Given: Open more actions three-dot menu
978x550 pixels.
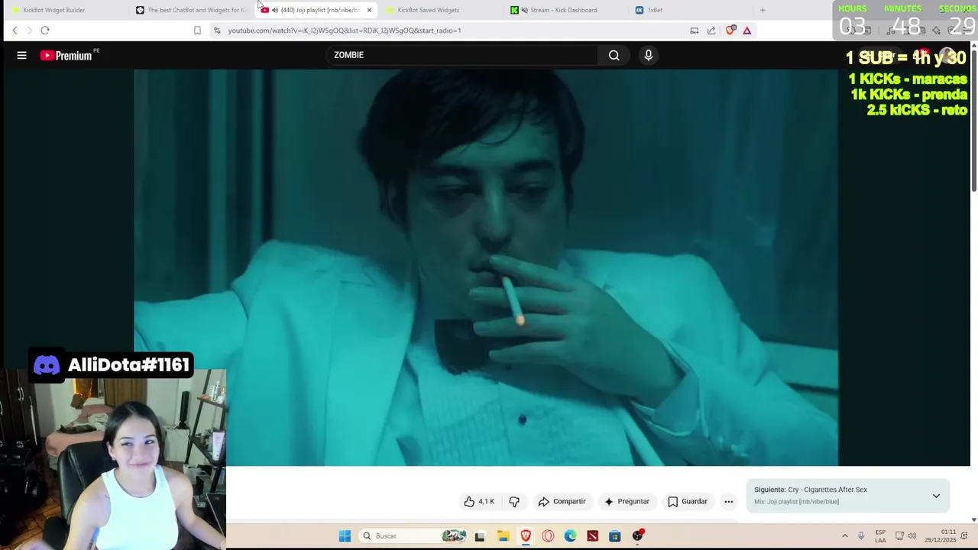Looking at the screenshot, I should pyautogui.click(x=728, y=502).
